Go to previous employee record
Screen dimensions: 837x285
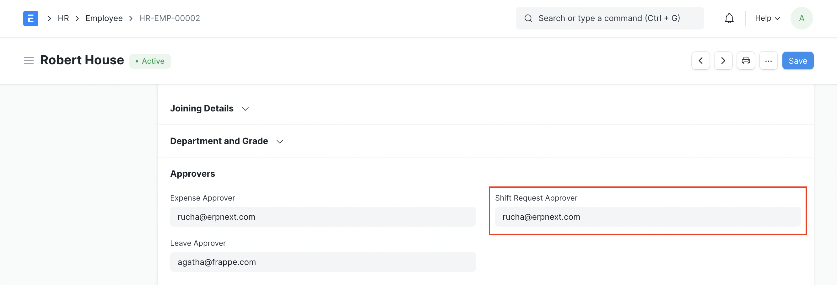point(700,61)
